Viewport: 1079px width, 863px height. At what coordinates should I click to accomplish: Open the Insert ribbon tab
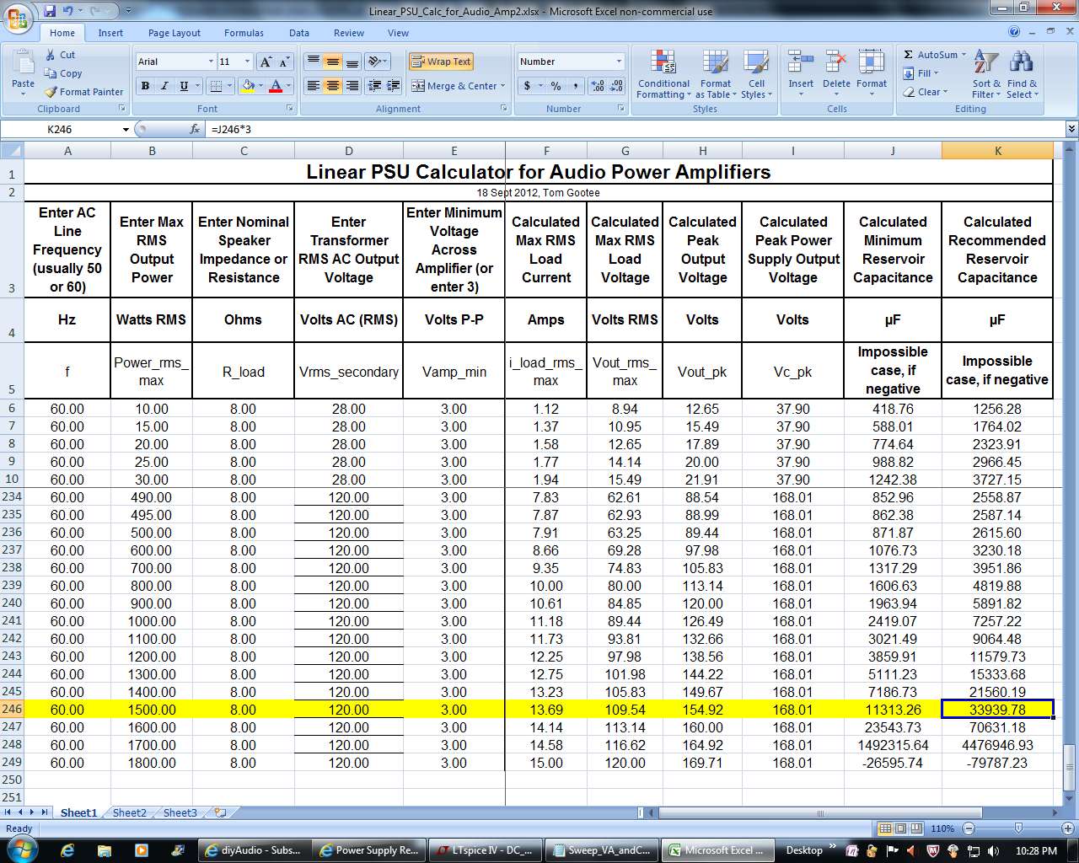tap(110, 33)
